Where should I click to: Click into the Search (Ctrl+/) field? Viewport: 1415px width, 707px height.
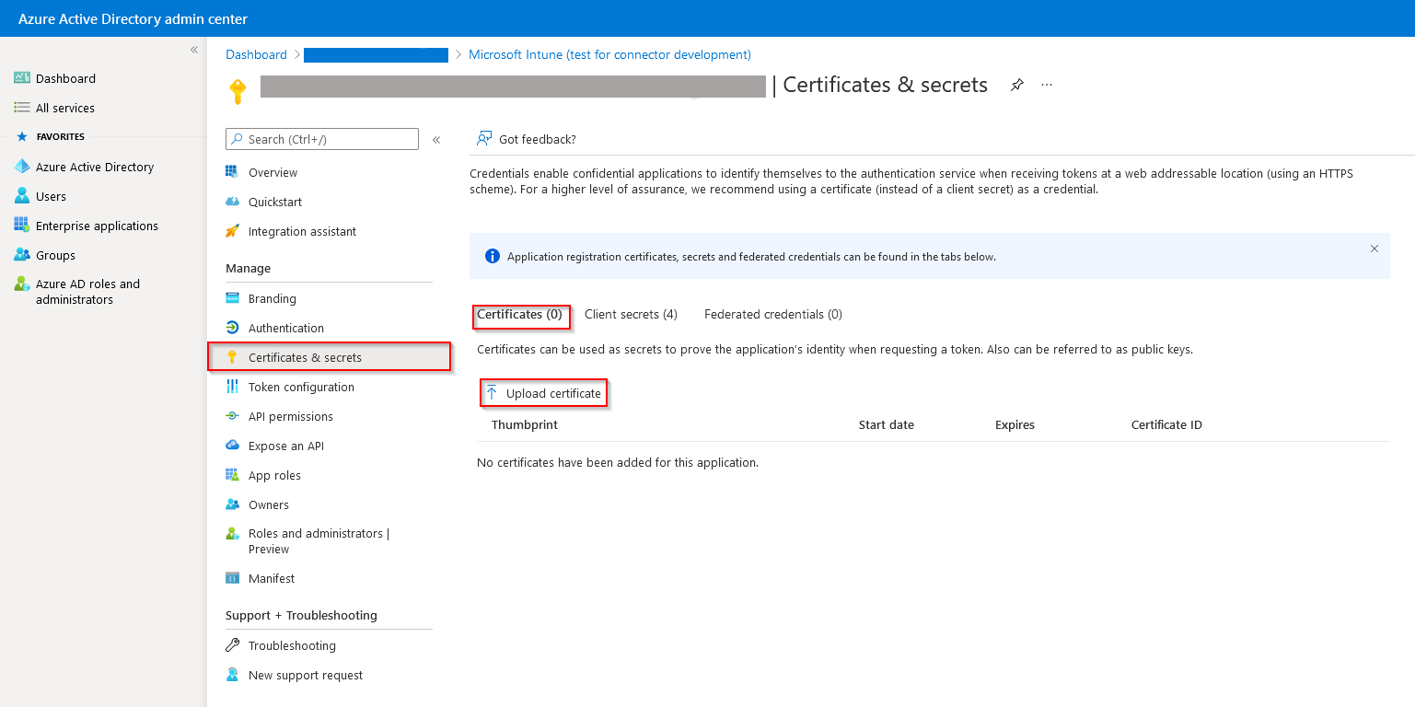point(321,139)
